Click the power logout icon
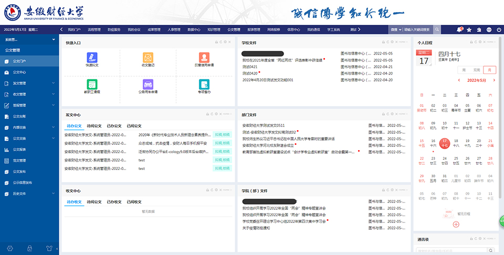 [499, 29]
